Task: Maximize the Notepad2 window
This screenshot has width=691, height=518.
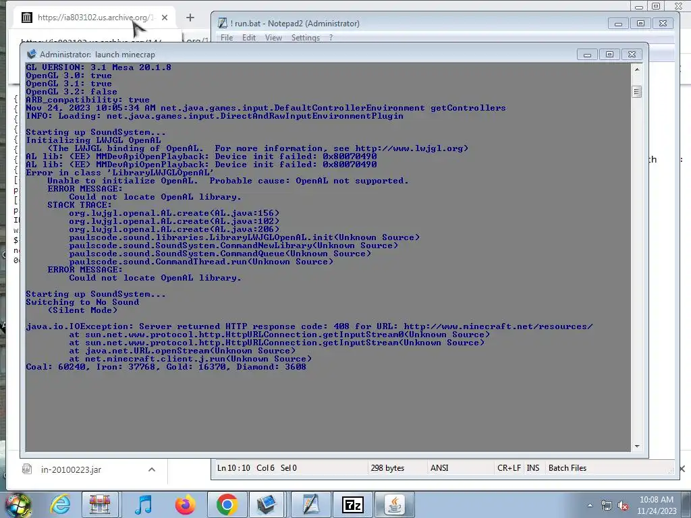Action: tap(641, 24)
